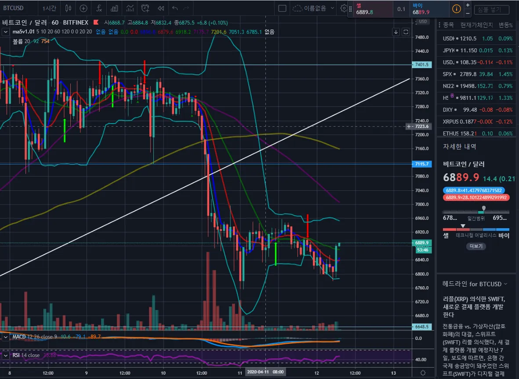Open indicator templates icon

pos(130,8)
